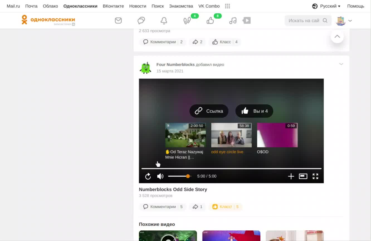
Task: Share the Numberblocks video (1 share)
Action: pyautogui.click(x=197, y=207)
